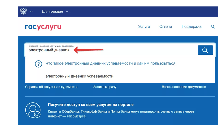Open the Поддержка menu item
The height and width of the screenshot is (125, 219).
pos(191,27)
